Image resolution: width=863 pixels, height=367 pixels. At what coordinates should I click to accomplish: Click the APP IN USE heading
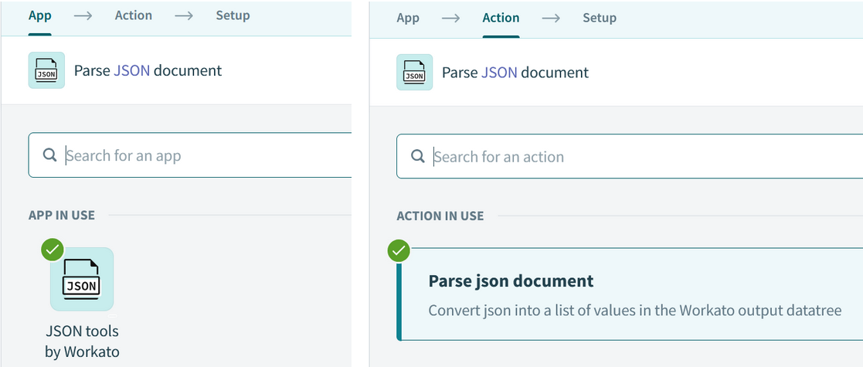point(62,215)
